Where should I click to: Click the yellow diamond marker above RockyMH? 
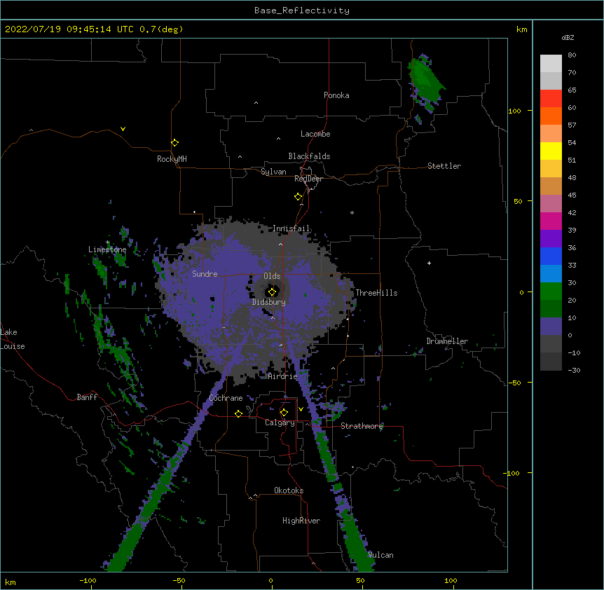pyautogui.click(x=175, y=142)
